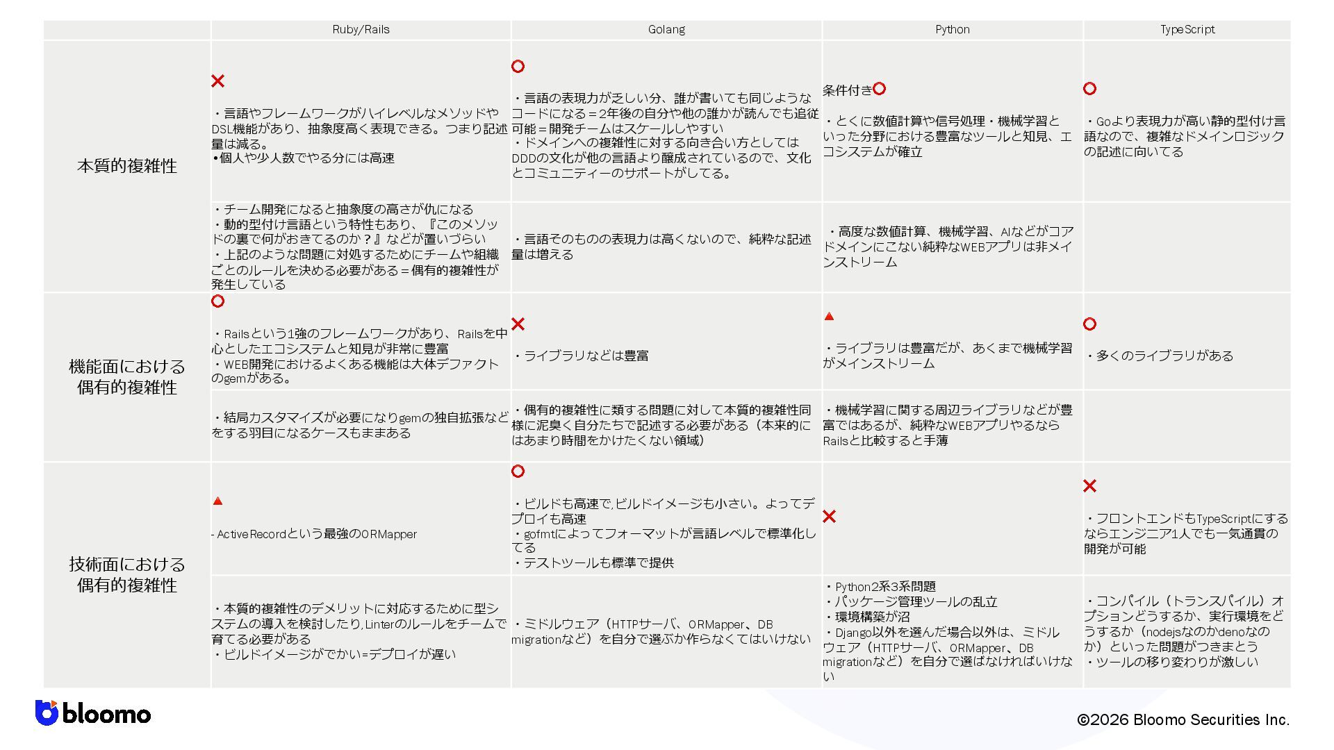Select the Ruby/Rails column header
Viewport: 1334px width, 750px height.
(361, 30)
